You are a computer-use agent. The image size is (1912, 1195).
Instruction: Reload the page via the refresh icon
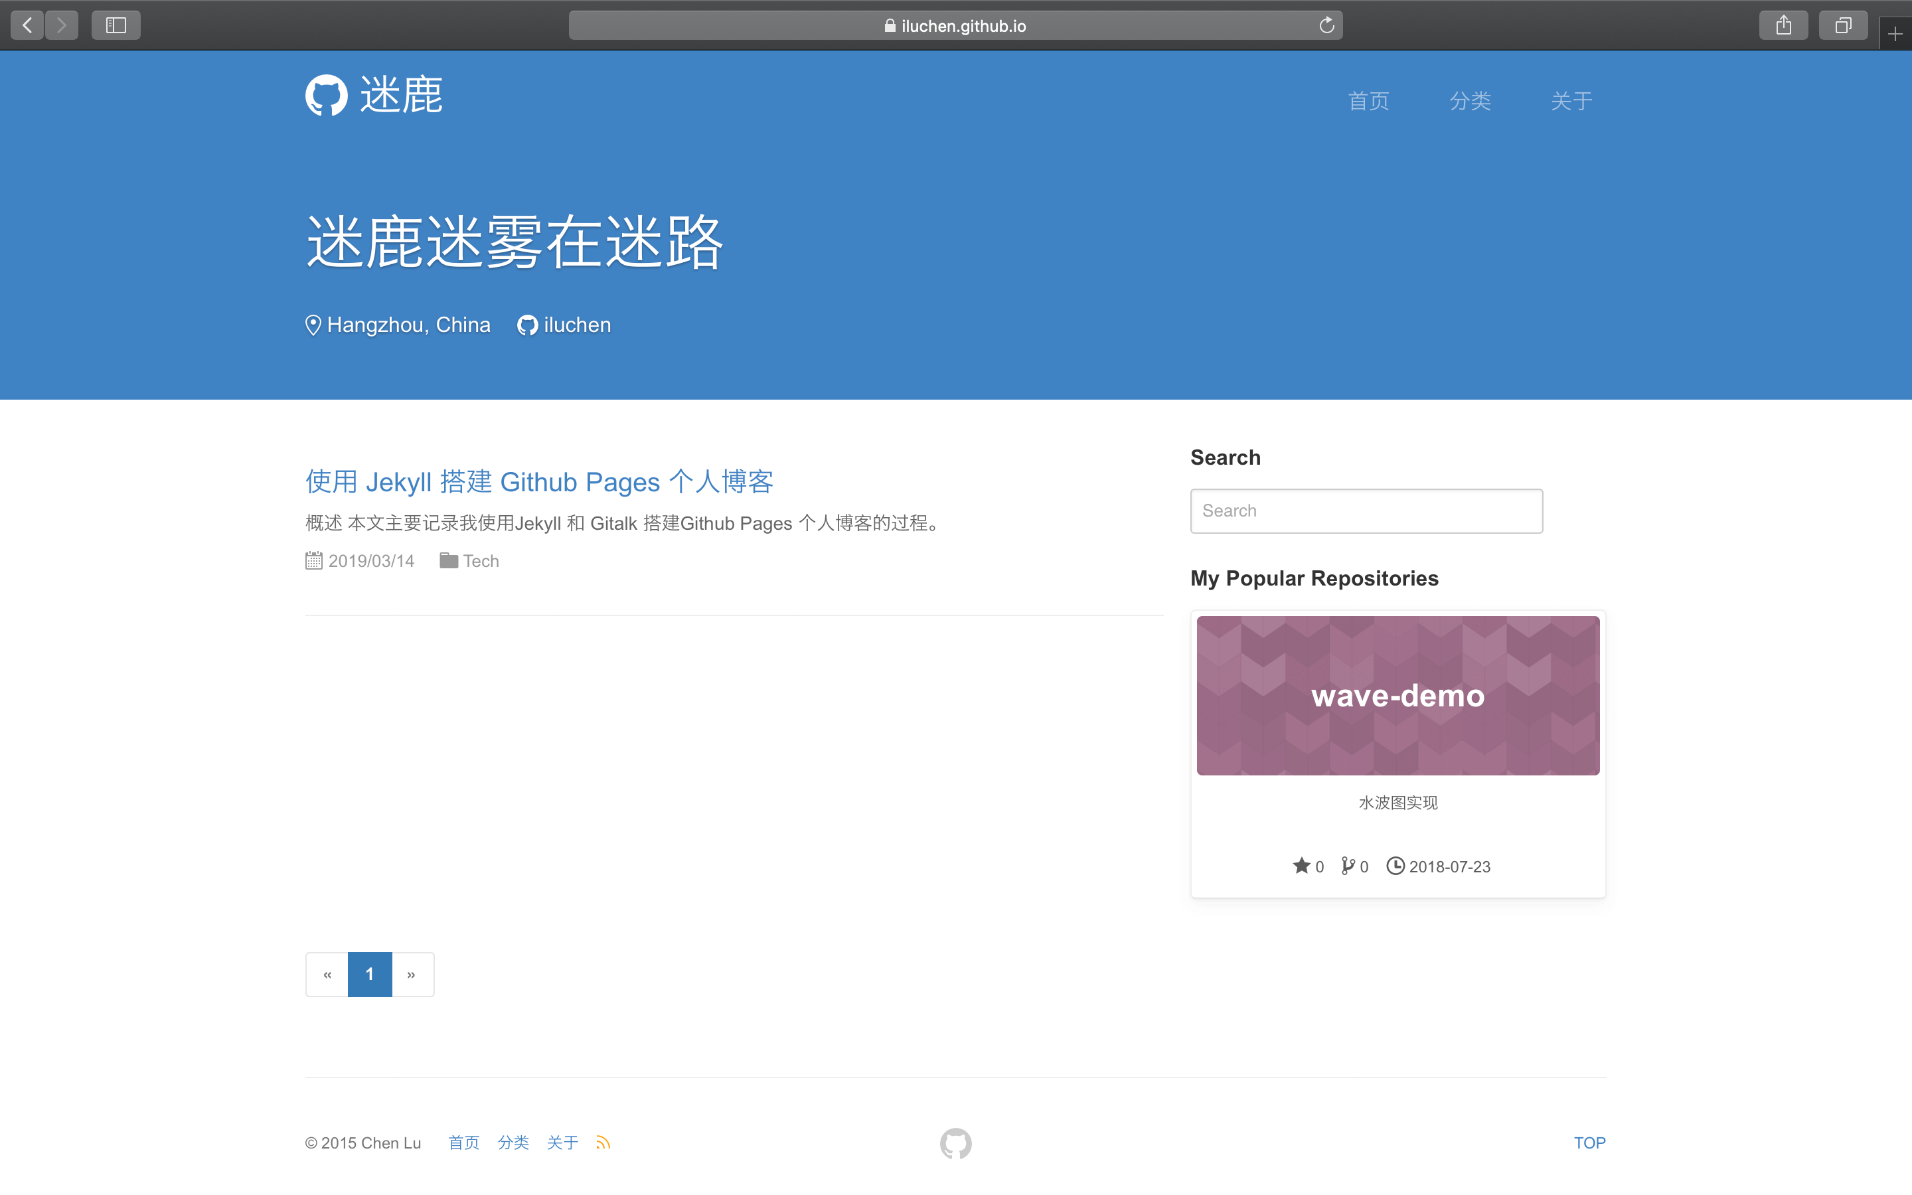point(1327,25)
